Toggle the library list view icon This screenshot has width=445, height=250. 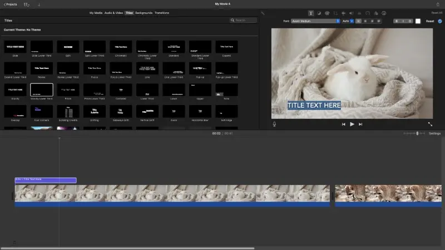tap(26, 4)
